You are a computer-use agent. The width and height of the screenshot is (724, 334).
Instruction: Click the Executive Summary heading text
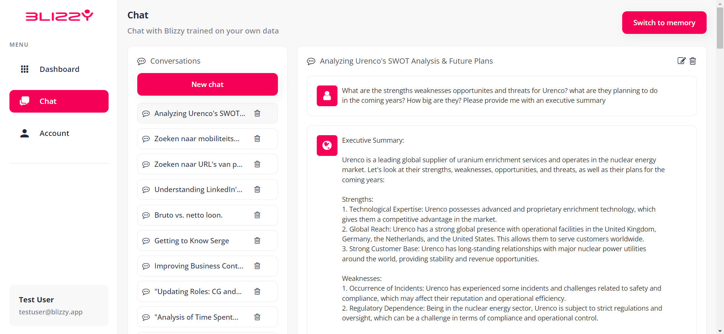pos(373,140)
